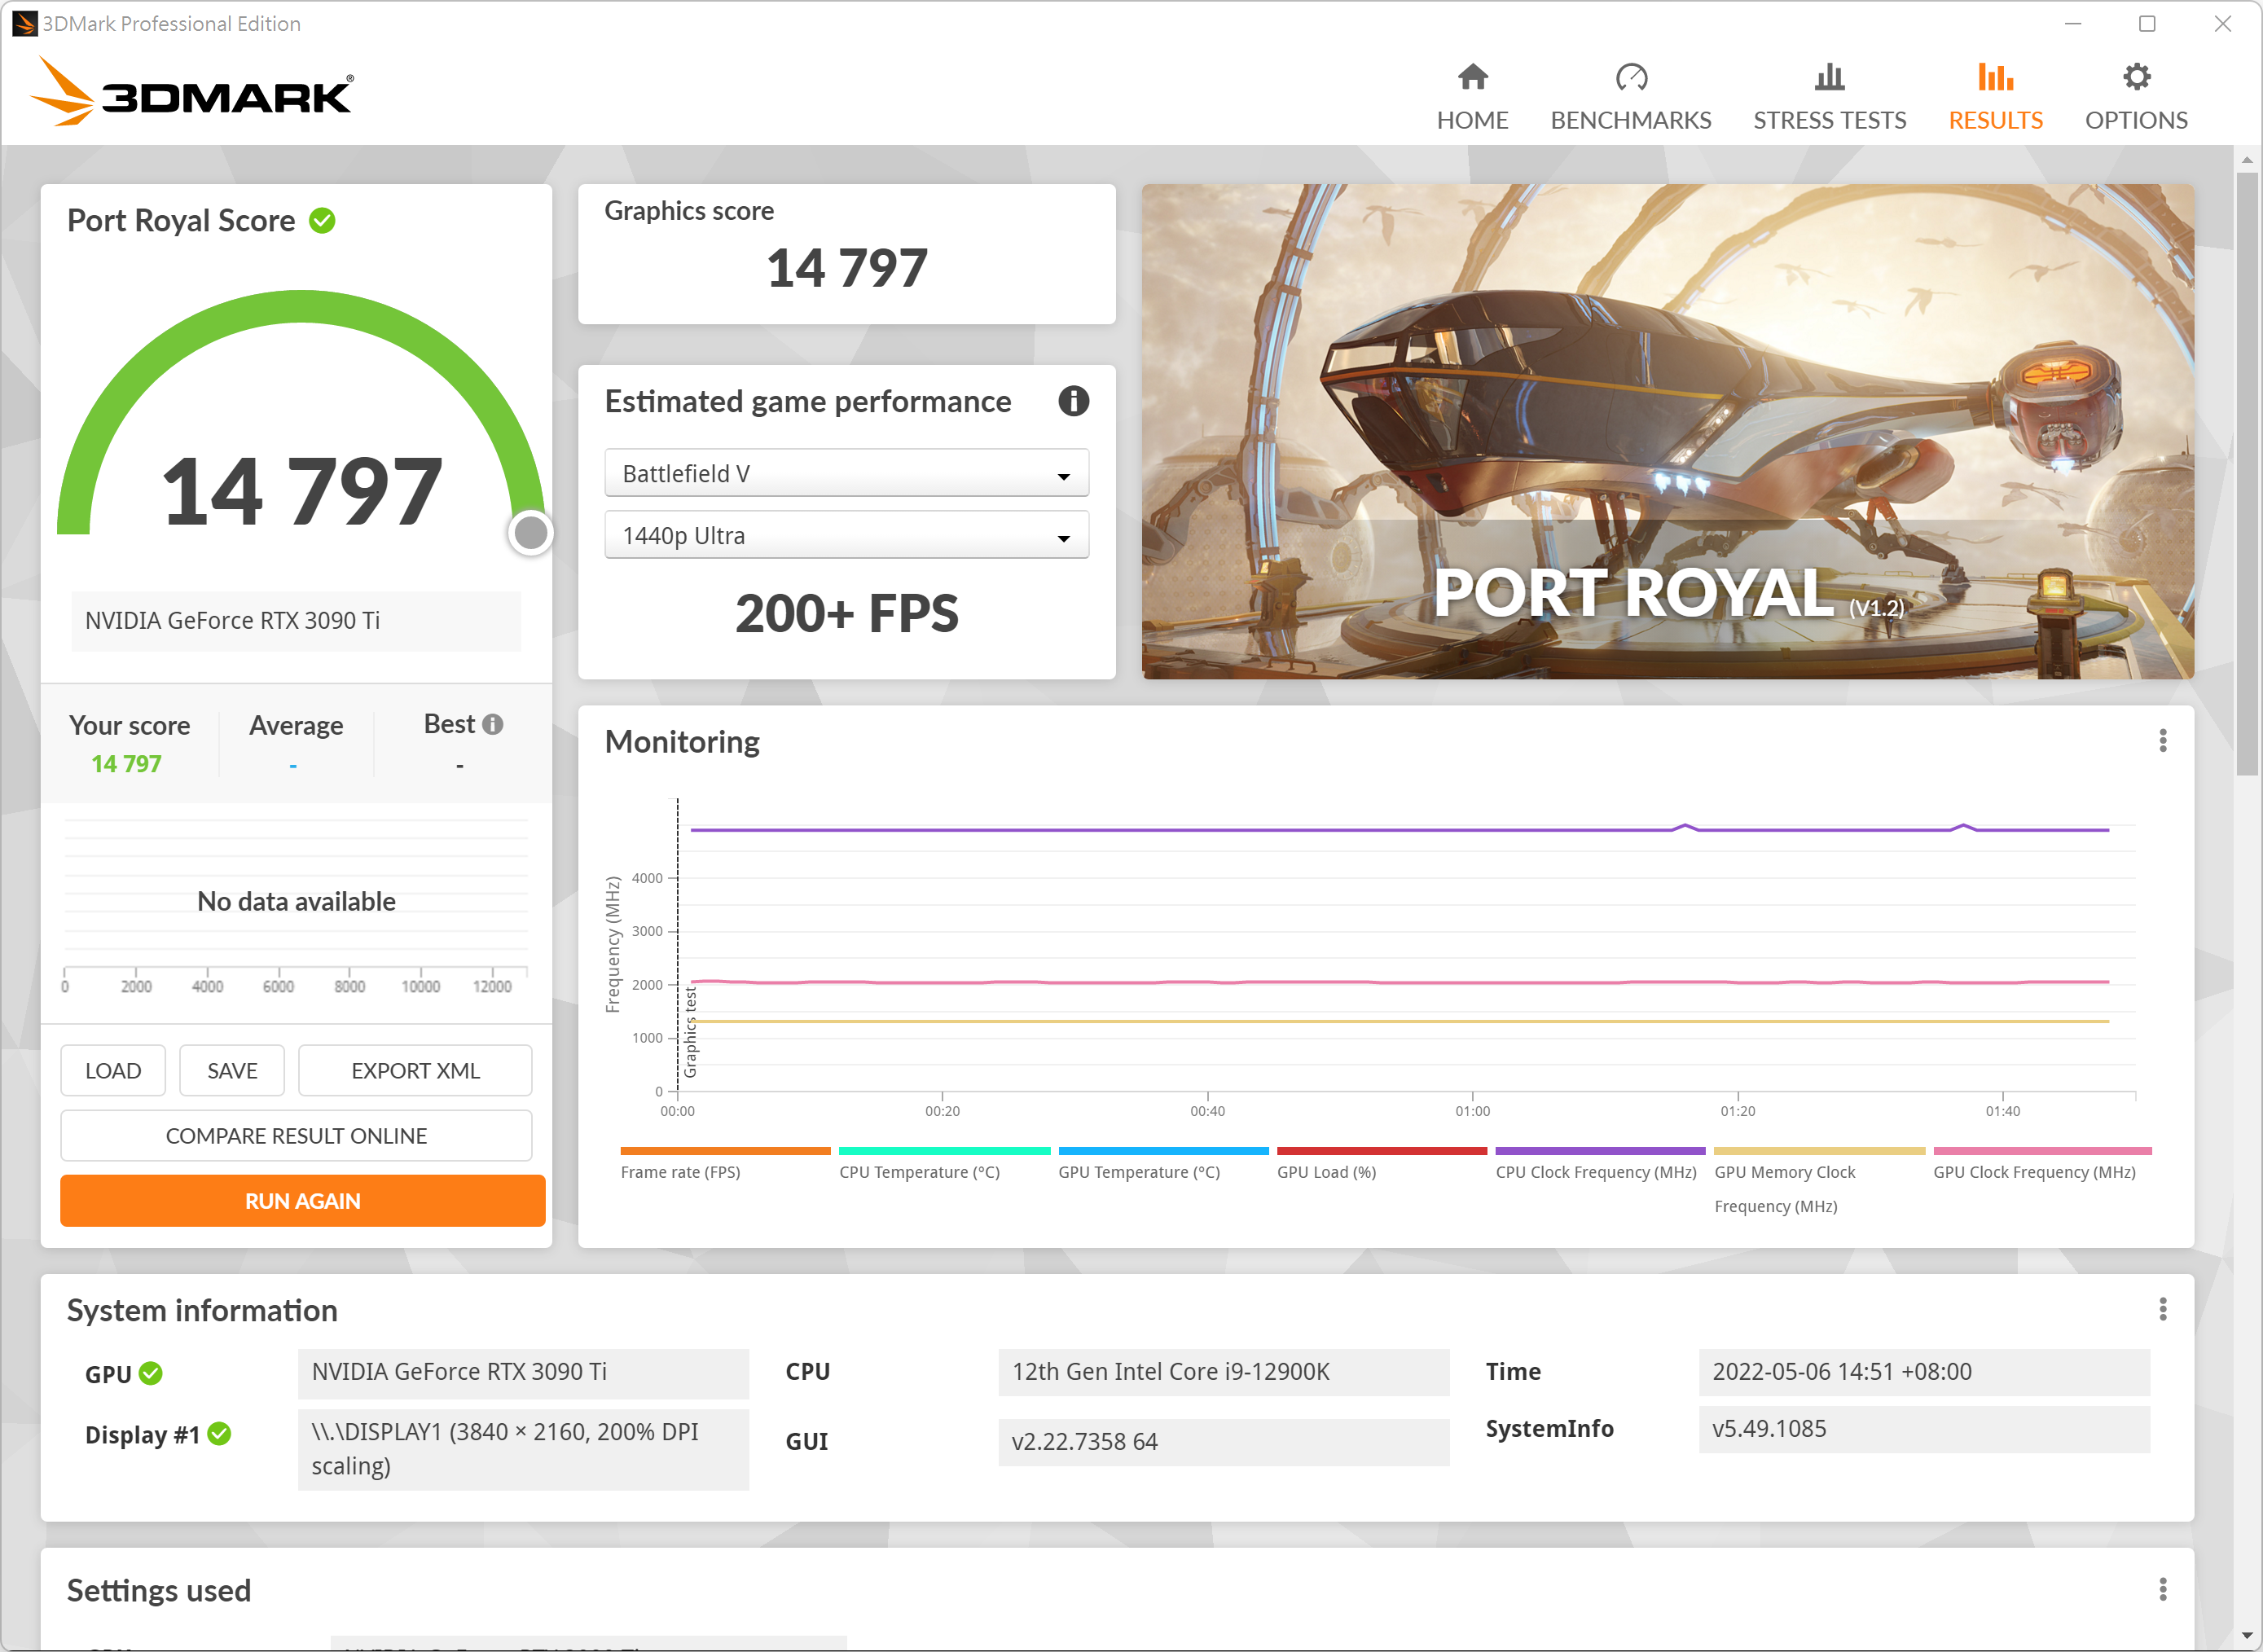The height and width of the screenshot is (1652, 2263).
Task: Click the Compare Result Online button
Action: coord(295,1136)
